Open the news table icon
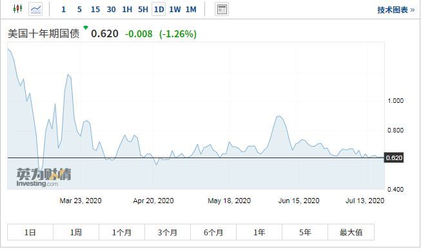 [x=222, y=10]
